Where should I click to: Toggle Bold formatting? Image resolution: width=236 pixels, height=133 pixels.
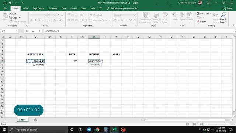pyautogui.click(x=32, y=20)
